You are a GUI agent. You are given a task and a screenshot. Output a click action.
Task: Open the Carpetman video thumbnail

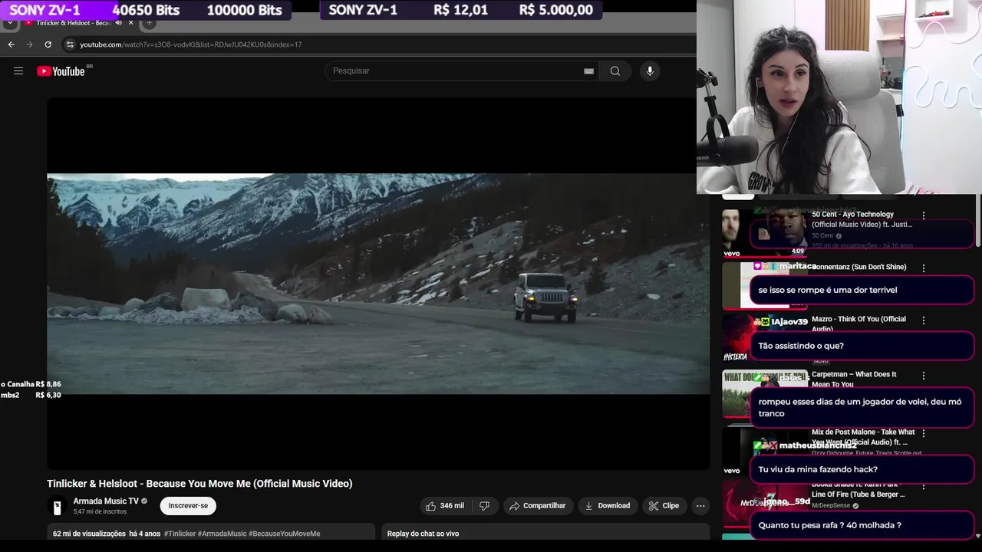pyautogui.click(x=764, y=396)
